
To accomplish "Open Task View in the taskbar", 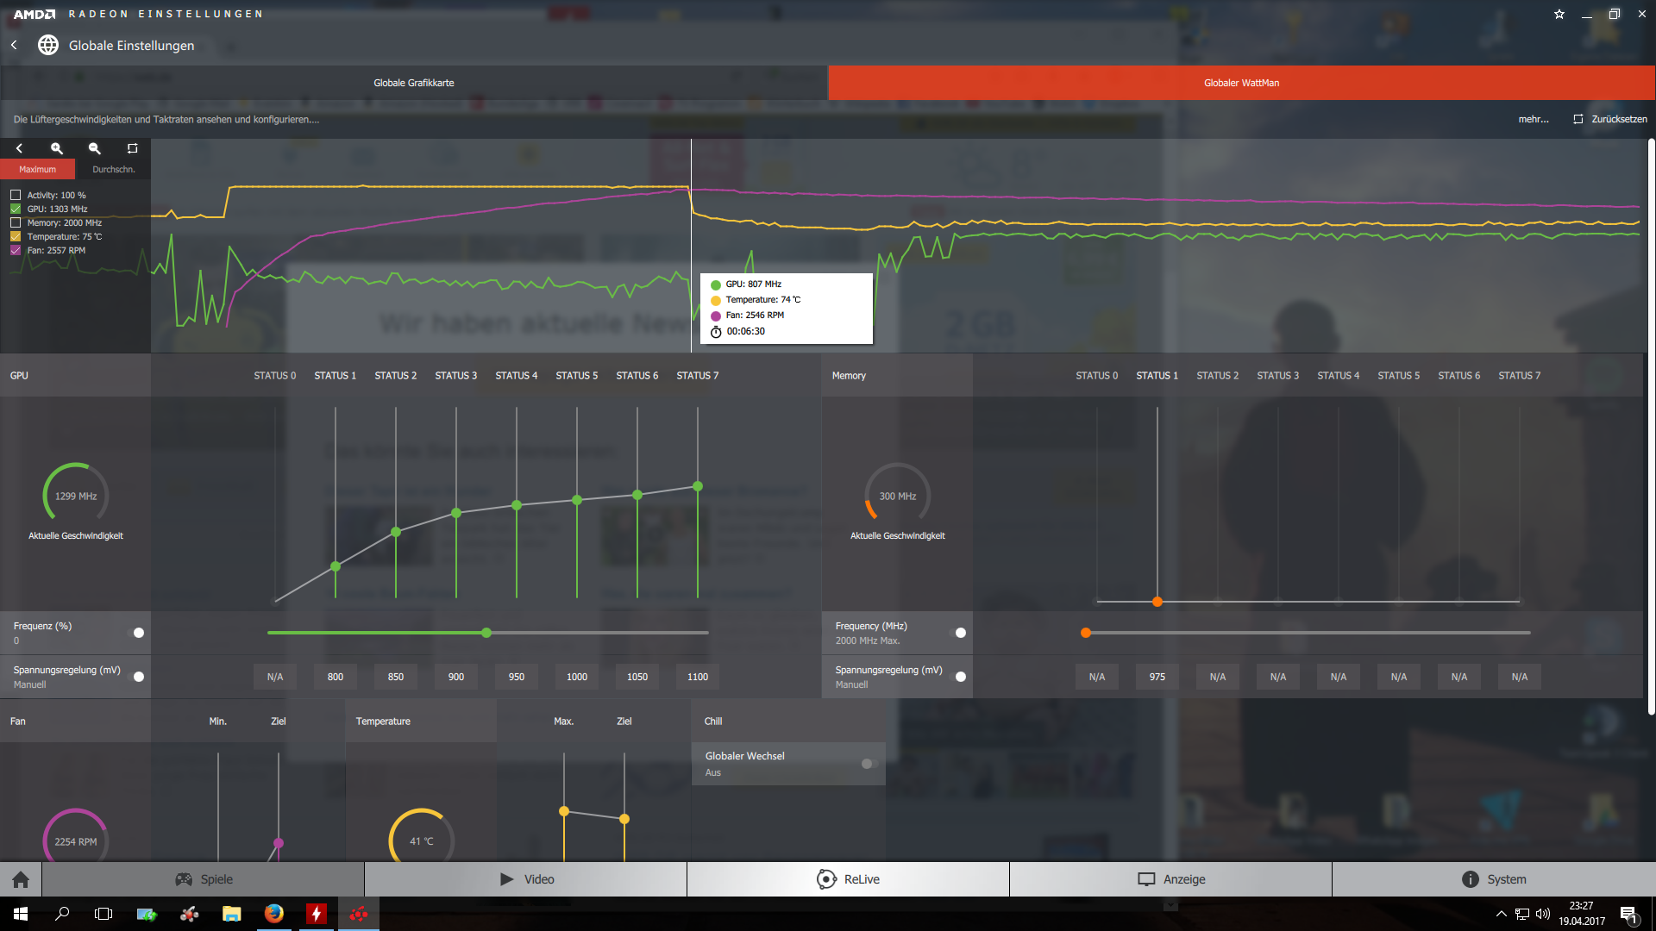I will coord(103,914).
